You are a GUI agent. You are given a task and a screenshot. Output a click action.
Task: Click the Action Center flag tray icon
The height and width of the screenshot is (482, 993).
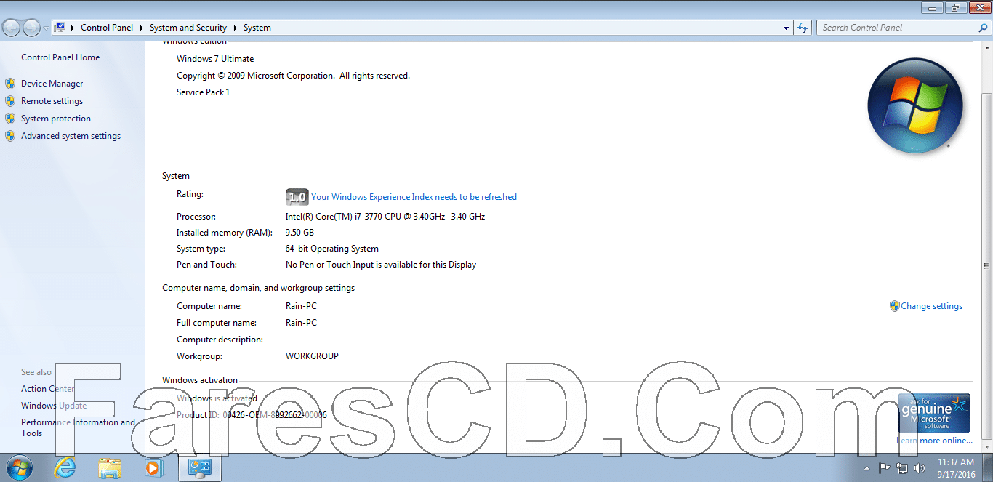point(885,468)
